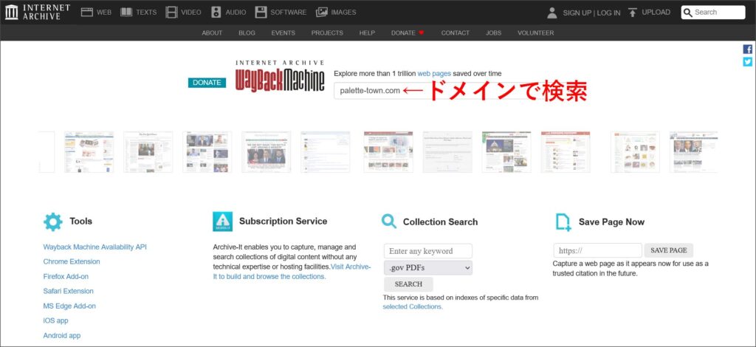756x347 pixels.
Task: Open the Wayback Machine Availability API link
Action: (x=94, y=247)
